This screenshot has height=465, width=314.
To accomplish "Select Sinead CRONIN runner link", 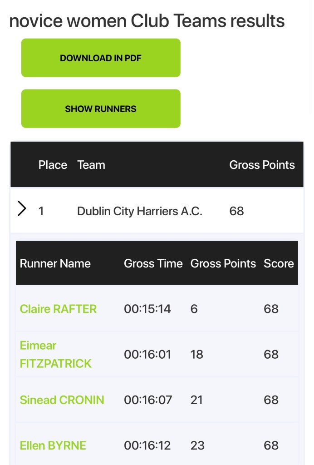I will point(62,400).
